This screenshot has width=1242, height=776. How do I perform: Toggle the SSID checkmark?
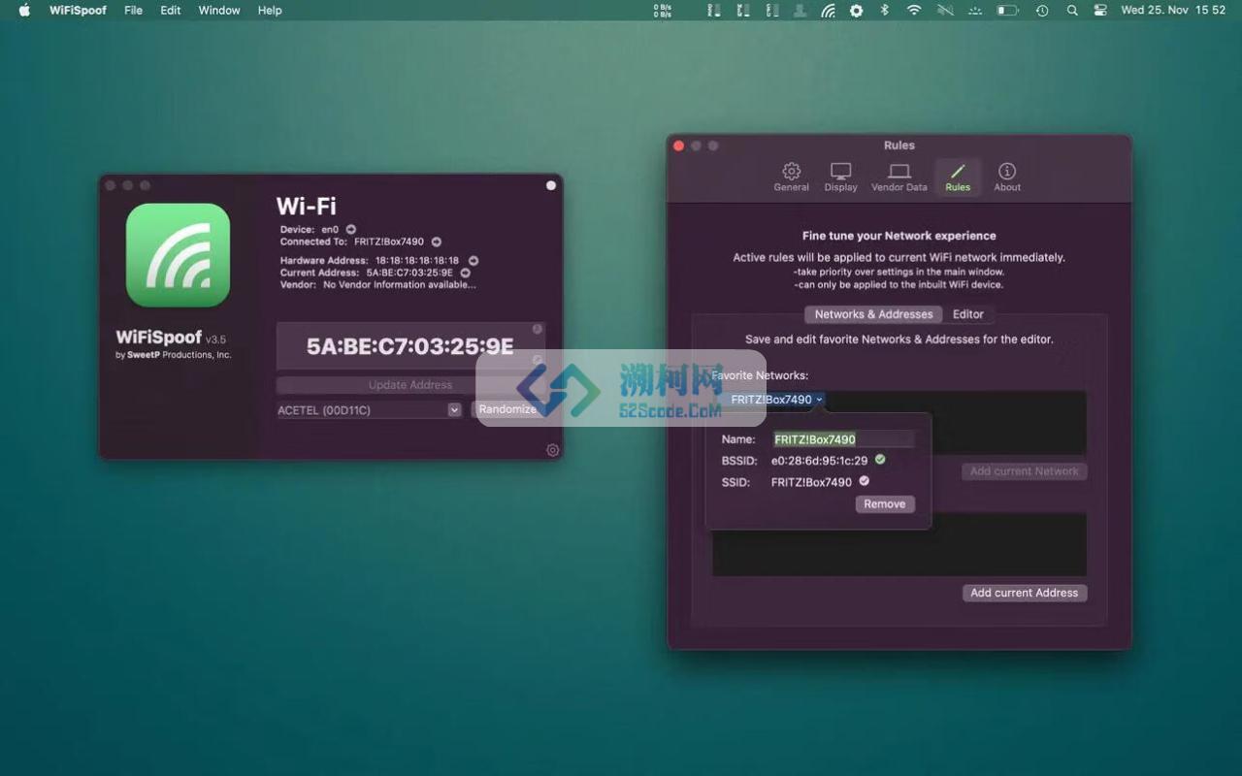click(864, 481)
